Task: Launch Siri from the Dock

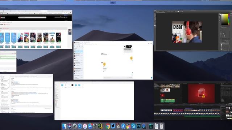Action: pos(69,126)
